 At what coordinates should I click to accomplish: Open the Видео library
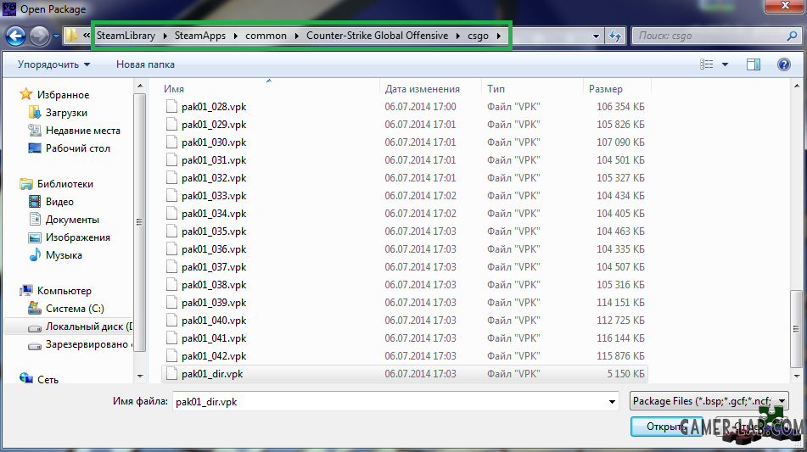coord(59,202)
